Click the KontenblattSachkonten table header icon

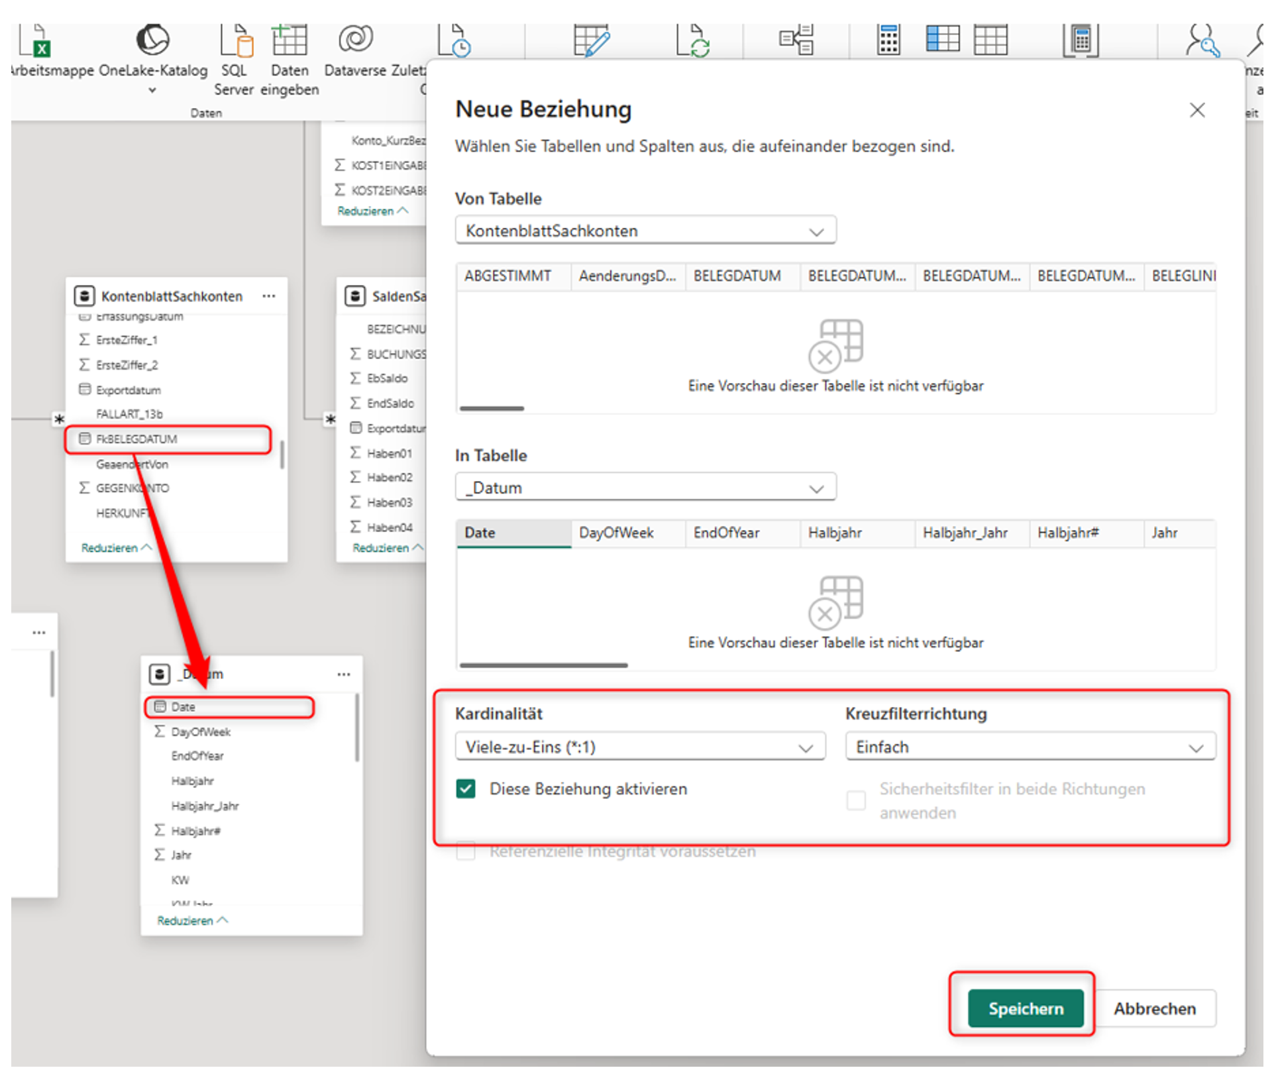[84, 296]
